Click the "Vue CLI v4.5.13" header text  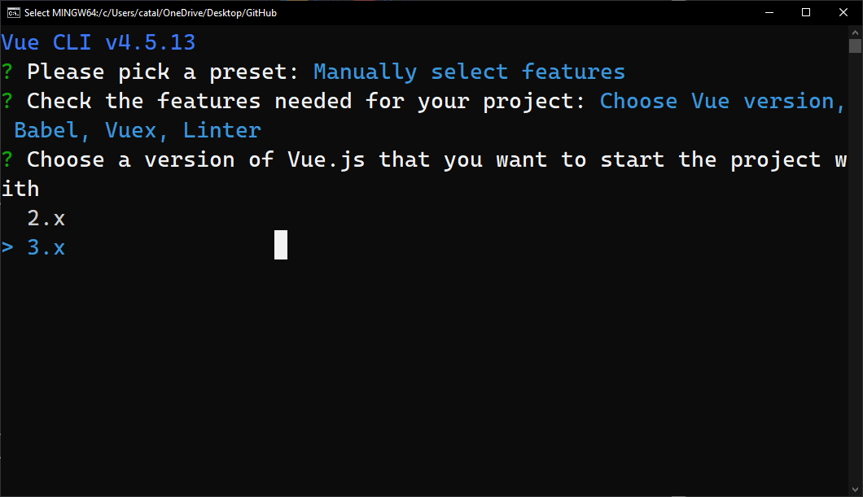[x=99, y=43]
